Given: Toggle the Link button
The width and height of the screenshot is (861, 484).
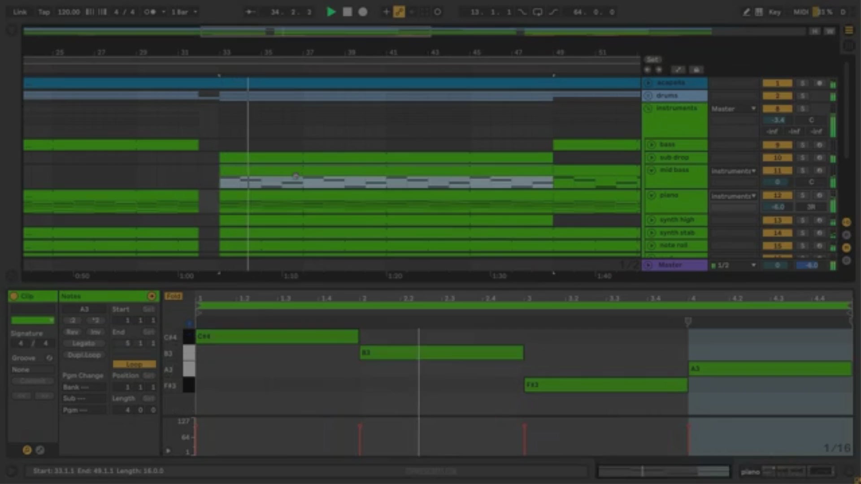Looking at the screenshot, I should [x=20, y=12].
